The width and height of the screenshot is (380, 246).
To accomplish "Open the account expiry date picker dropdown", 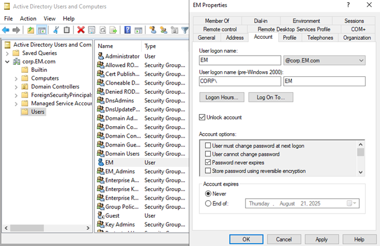I will coord(352,203).
